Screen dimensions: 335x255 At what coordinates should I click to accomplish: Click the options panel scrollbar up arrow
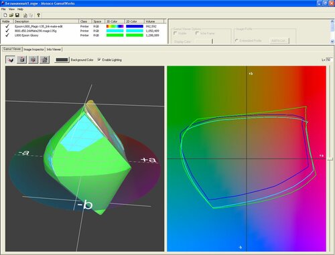(x=332, y=21)
